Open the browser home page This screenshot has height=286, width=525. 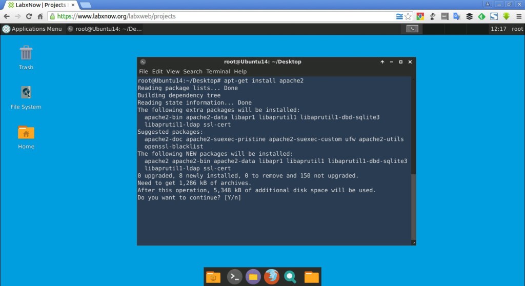click(x=40, y=16)
